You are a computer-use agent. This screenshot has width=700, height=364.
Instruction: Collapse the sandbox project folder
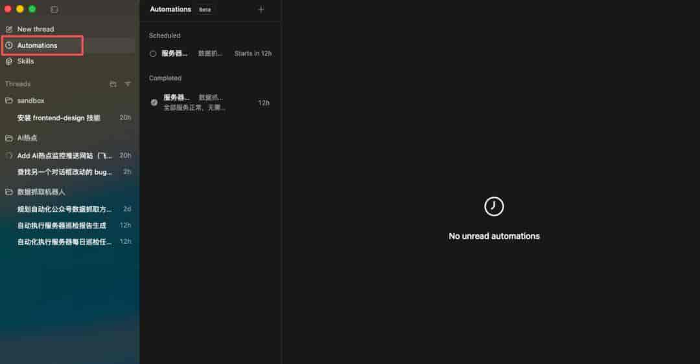point(30,101)
